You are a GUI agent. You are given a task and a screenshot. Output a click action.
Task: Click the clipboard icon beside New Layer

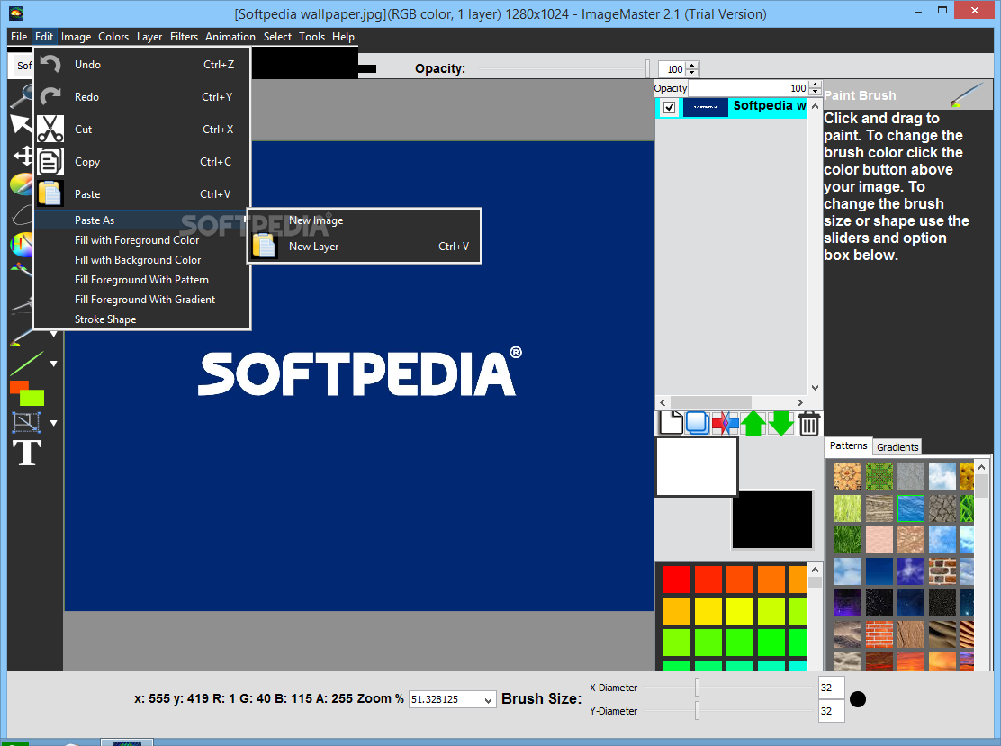click(264, 246)
